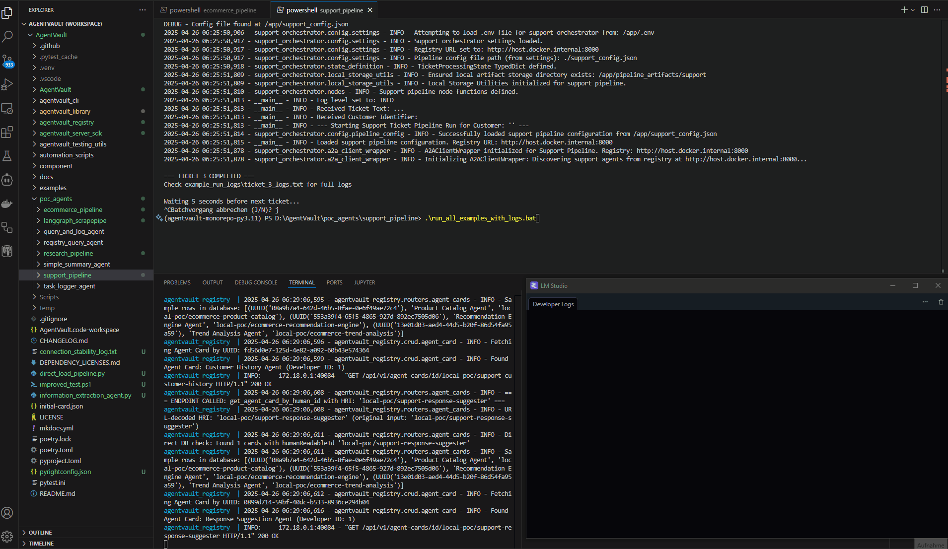Click the LM Studio app logo
948x549 pixels.
coord(534,285)
